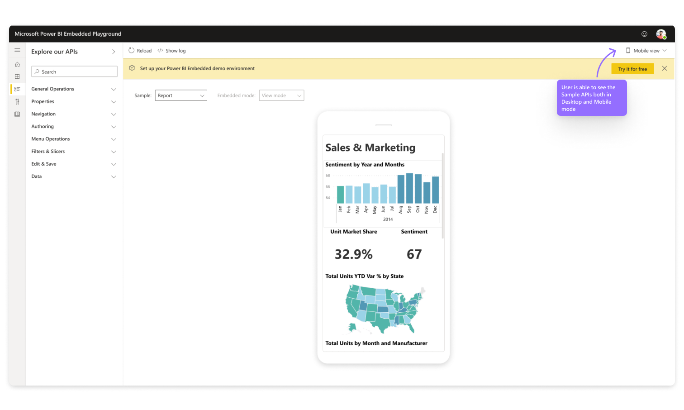Click the Unit Market Share 32.9% value

click(x=354, y=254)
